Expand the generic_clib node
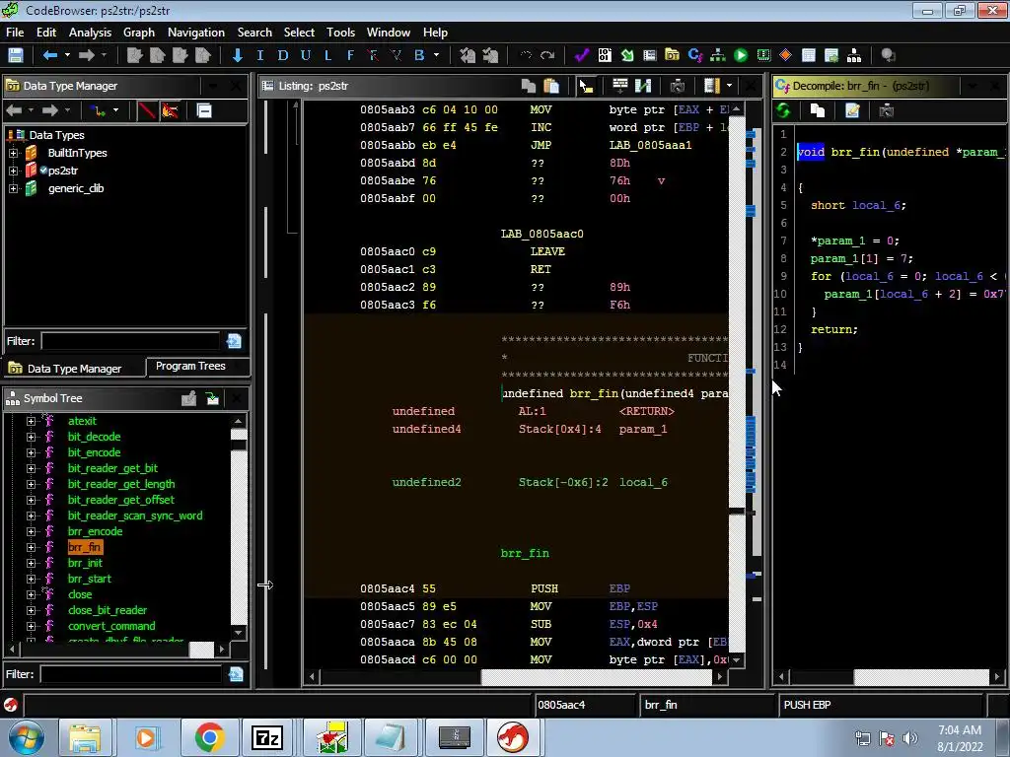The image size is (1010, 757). tap(13, 188)
